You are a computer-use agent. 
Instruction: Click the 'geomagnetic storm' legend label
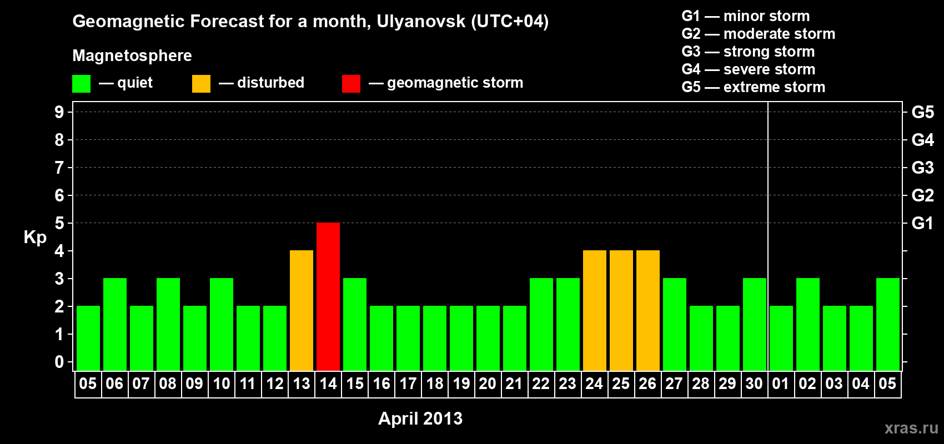[455, 83]
